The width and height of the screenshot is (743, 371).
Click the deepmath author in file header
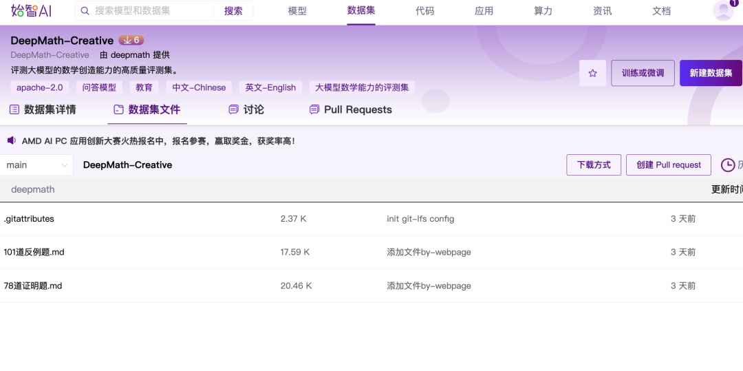[x=33, y=189]
